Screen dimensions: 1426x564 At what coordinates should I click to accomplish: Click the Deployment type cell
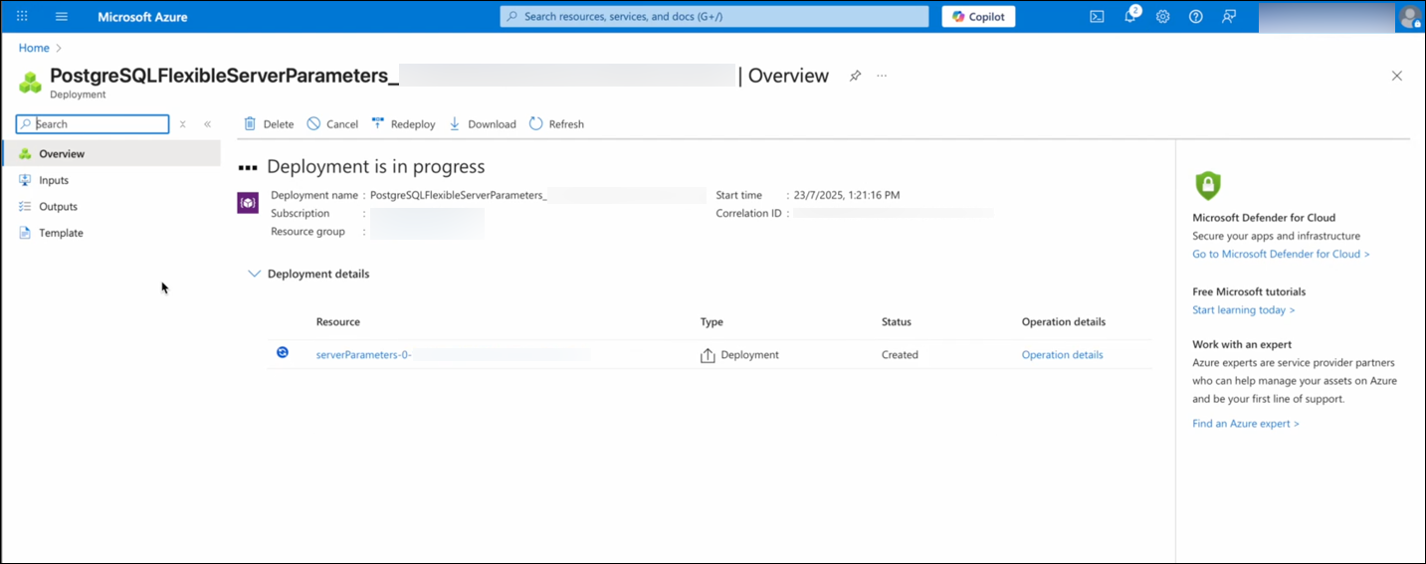[739, 355]
